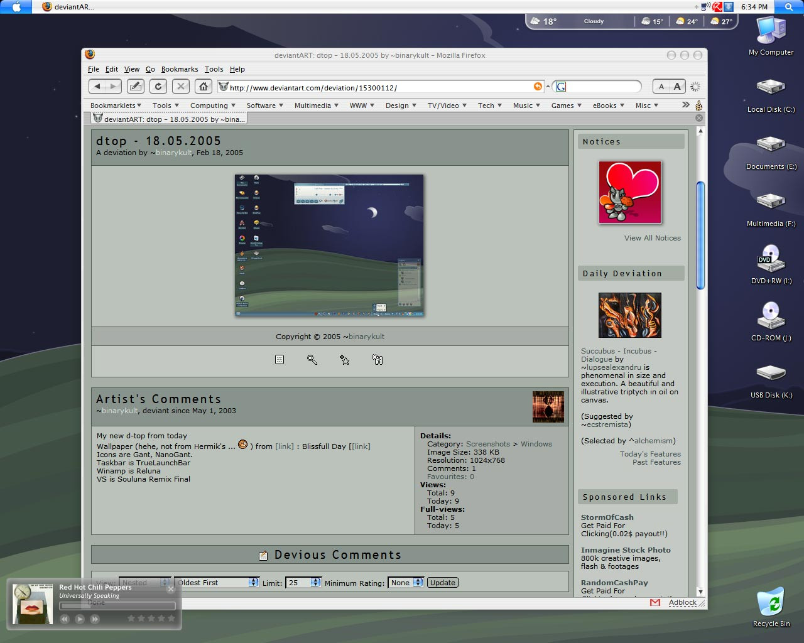Screen dimensions: 804x643
Task: Click the Gmail notifier icon in the status bar
Action: point(655,602)
